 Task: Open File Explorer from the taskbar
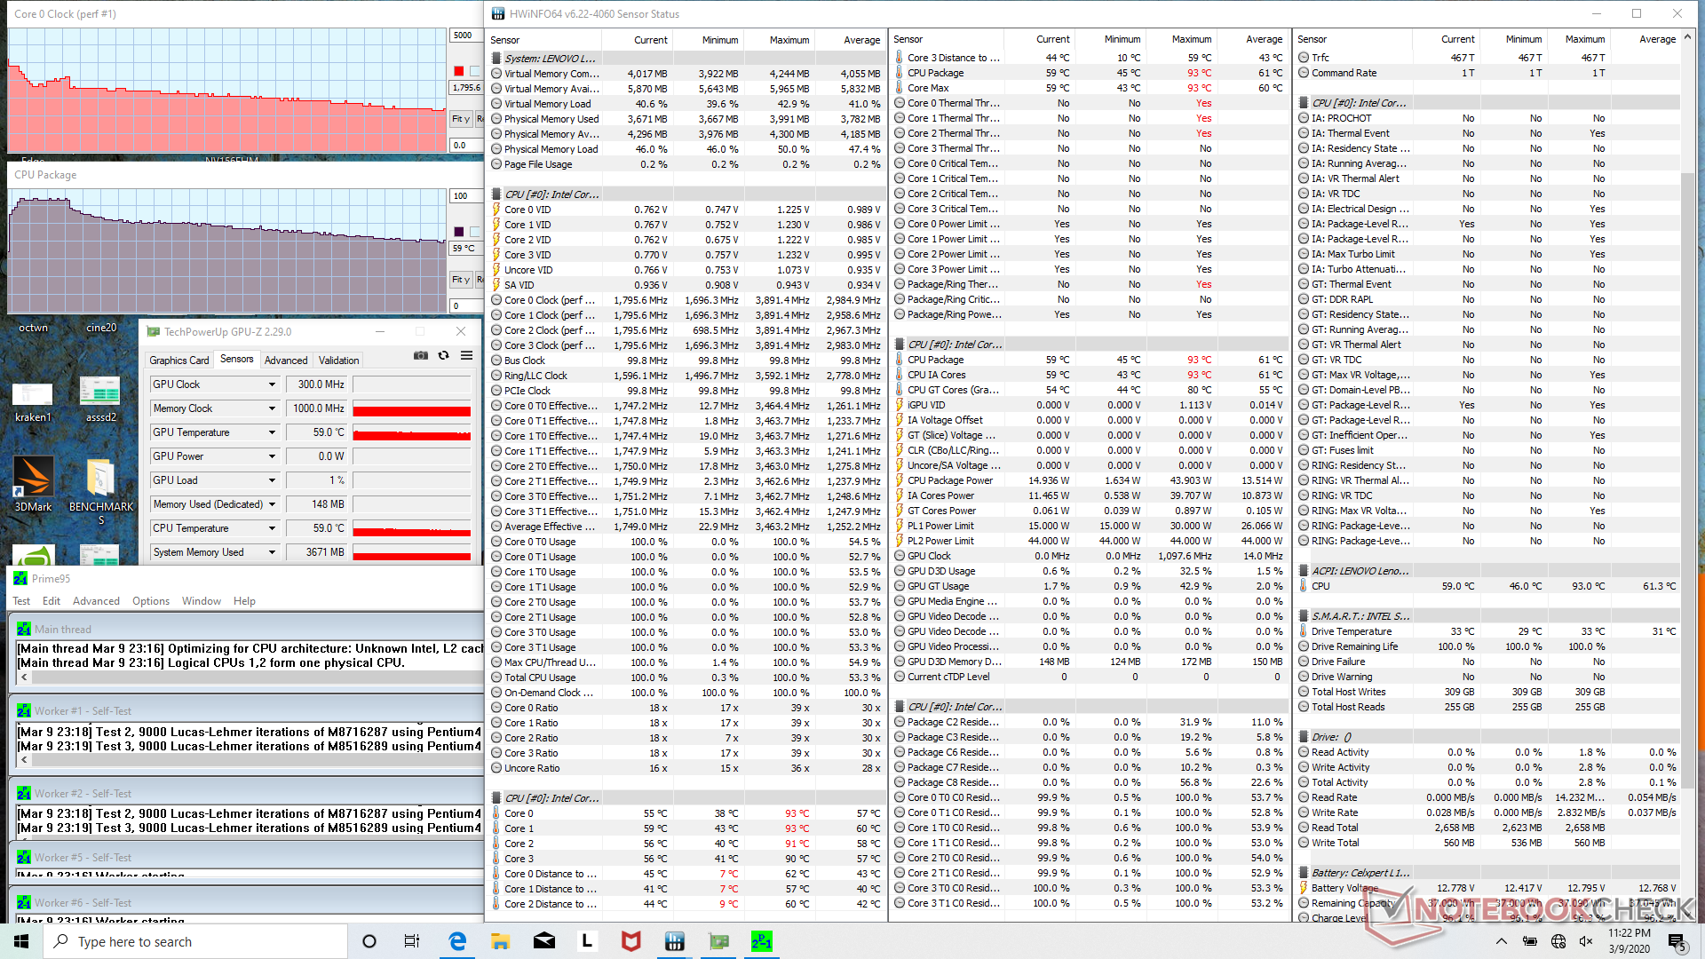point(501,941)
